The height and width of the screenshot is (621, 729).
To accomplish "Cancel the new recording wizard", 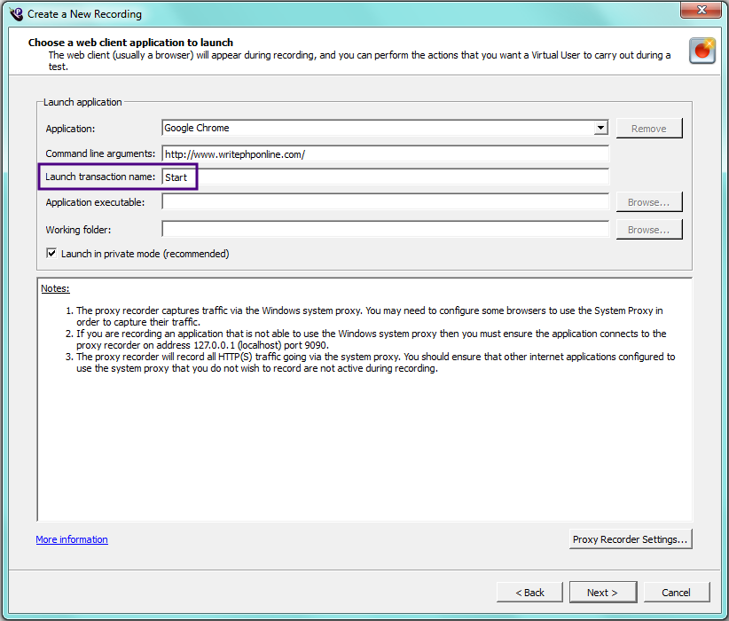I will pyautogui.click(x=676, y=593).
